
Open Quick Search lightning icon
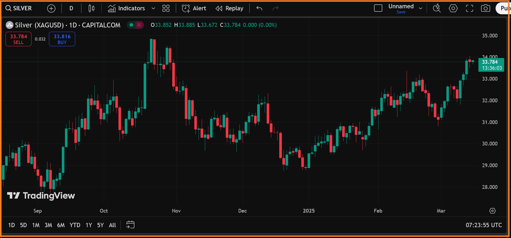(437, 9)
